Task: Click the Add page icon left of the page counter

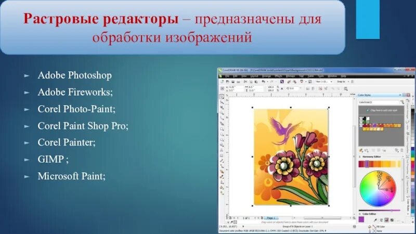Action: click(x=230, y=218)
